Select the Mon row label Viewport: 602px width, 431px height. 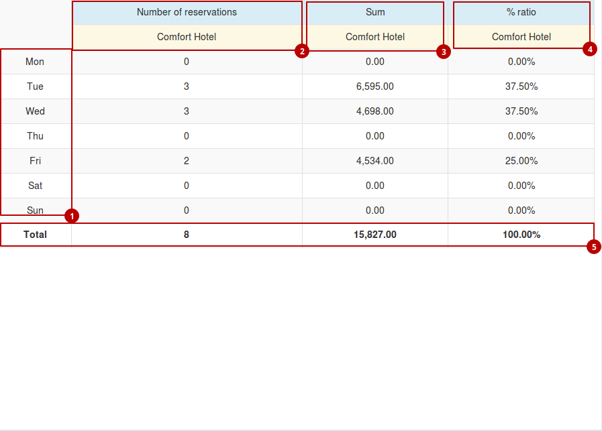[35, 62]
